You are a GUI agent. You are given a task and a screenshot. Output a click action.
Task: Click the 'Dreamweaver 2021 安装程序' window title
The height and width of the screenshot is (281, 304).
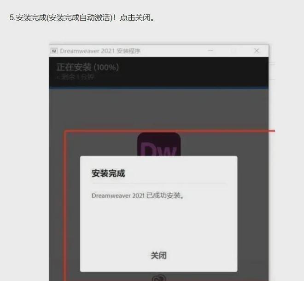100,51
